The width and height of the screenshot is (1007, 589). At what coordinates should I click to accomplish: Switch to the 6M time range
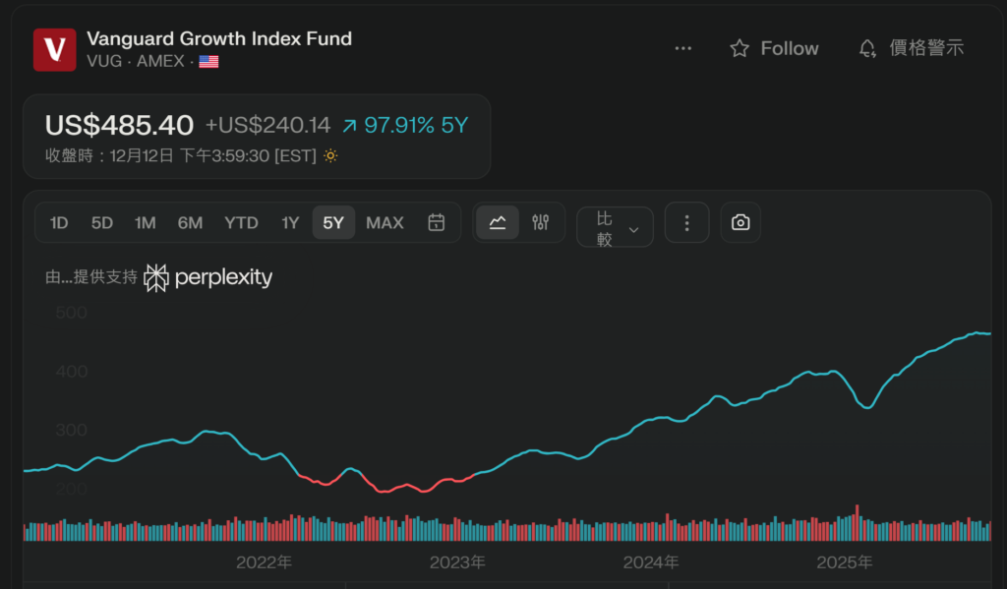(190, 223)
